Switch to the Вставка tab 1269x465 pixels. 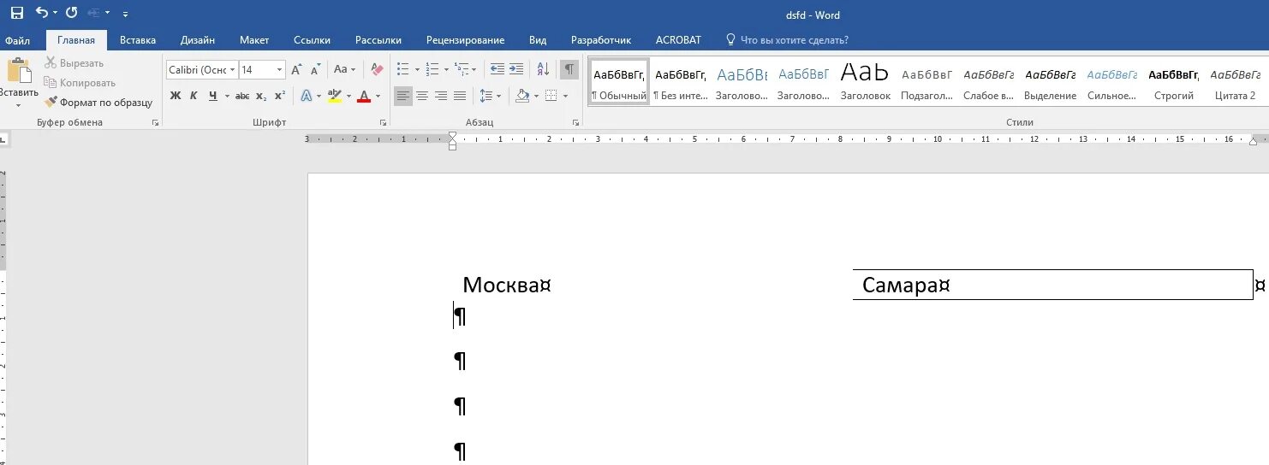138,40
